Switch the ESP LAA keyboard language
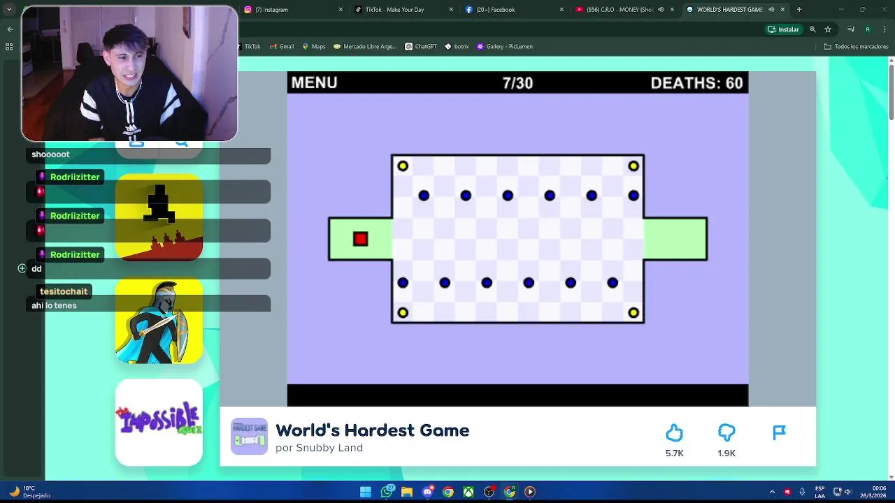 click(x=819, y=492)
